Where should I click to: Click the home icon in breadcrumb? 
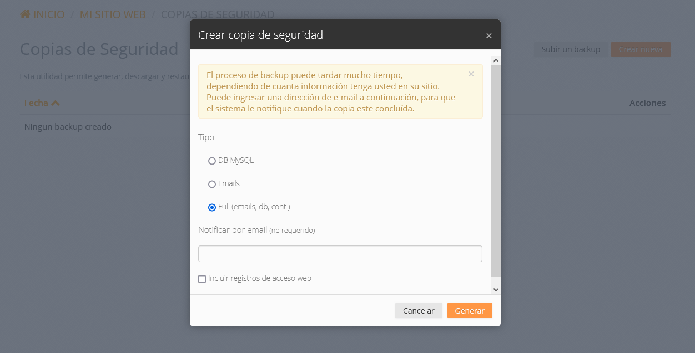[x=25, y=14]
